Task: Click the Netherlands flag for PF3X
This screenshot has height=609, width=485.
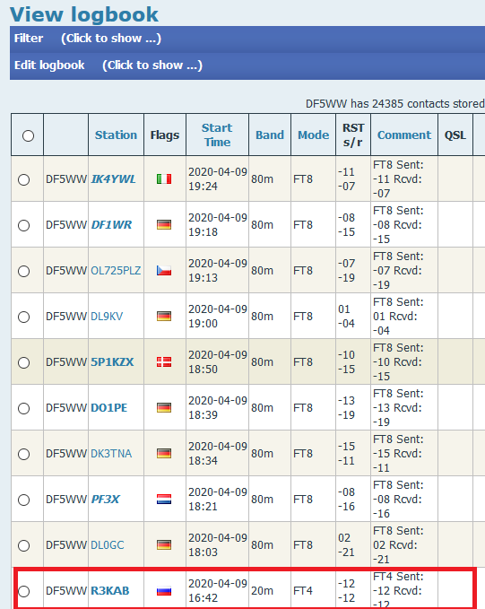Action: coord(164,499)
